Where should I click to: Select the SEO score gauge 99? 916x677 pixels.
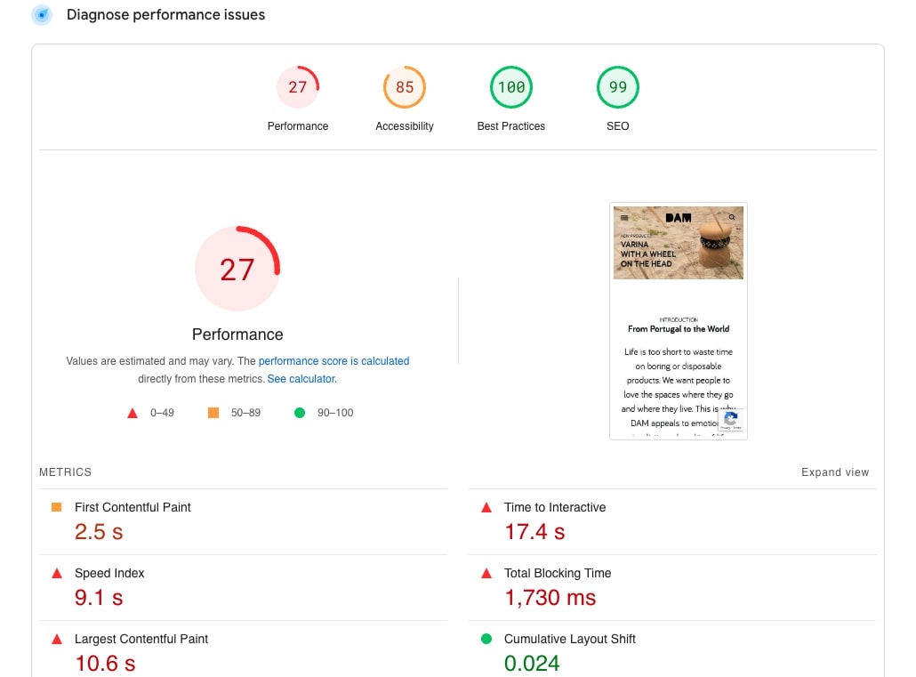(618, 87)
